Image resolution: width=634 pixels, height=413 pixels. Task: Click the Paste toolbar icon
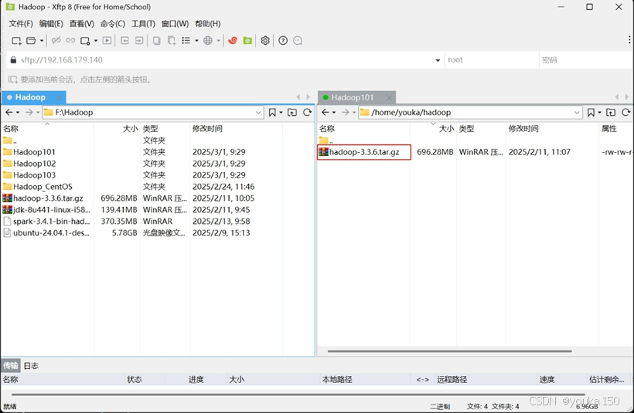pos(172,40)
